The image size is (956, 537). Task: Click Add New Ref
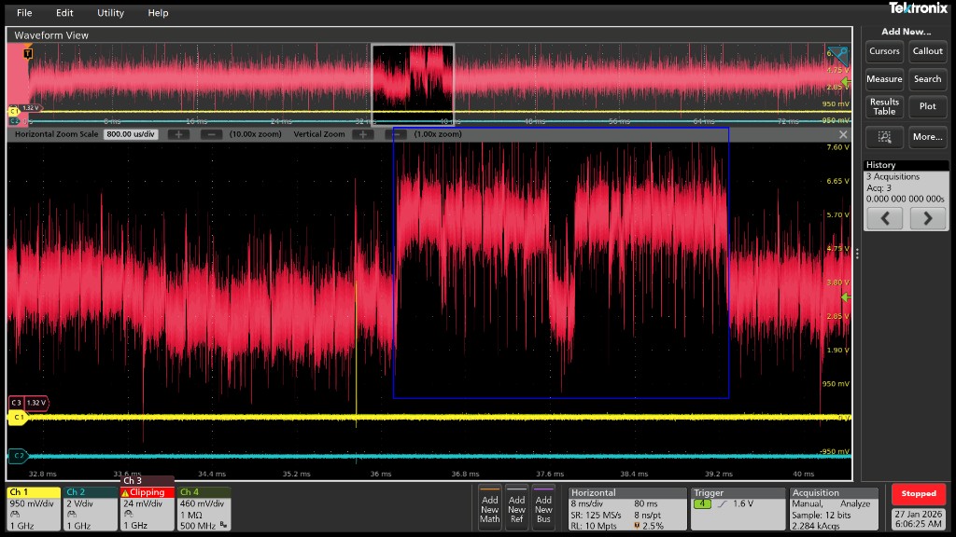[x=516, y=508]
